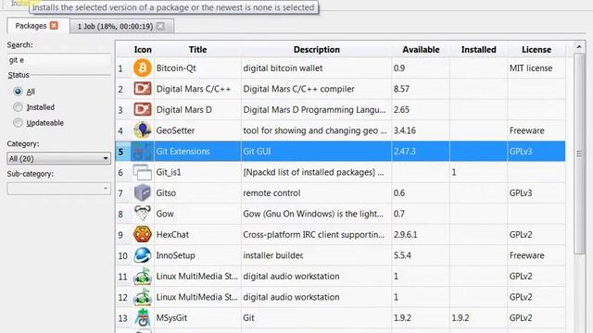Select the Git_is1 title cell

197,172
